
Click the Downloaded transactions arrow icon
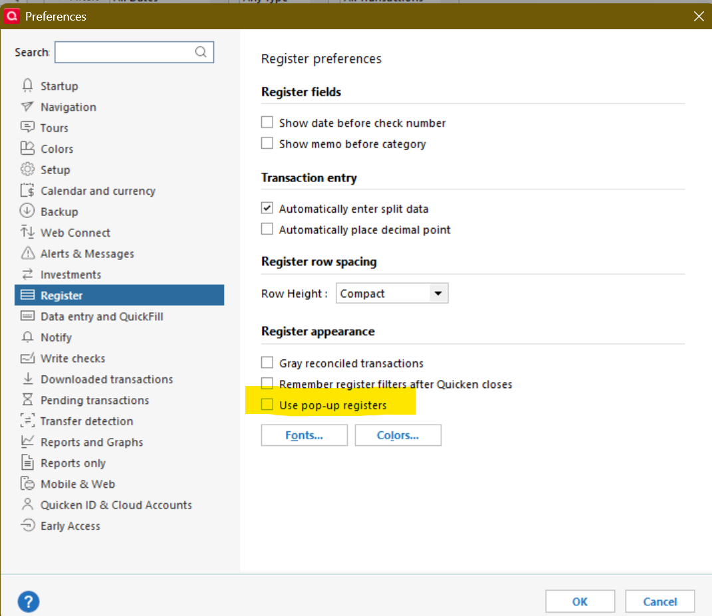(x=28, y=379)
